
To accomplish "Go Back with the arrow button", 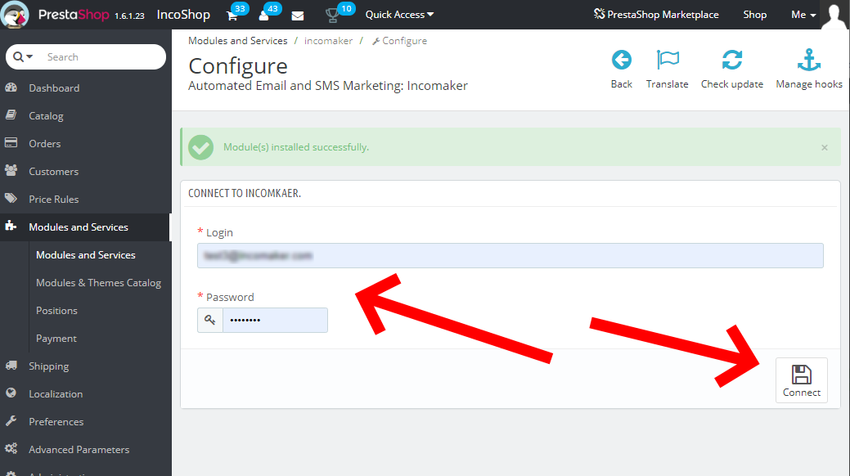I will click(x=621, y=70).
